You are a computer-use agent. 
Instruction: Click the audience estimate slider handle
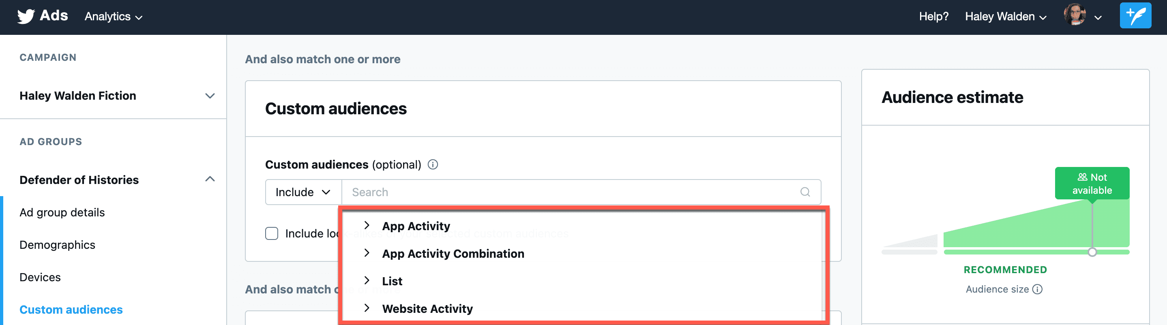tap(1092, 252)
